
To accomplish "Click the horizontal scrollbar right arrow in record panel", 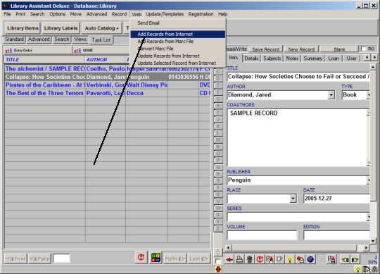I will pyautogui.click(x=366, y=248).
